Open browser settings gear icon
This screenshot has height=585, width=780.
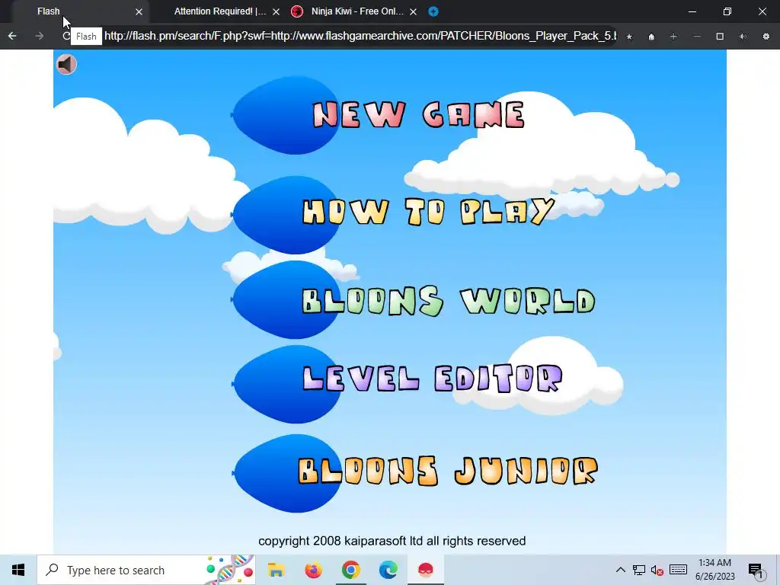point(766,37)
